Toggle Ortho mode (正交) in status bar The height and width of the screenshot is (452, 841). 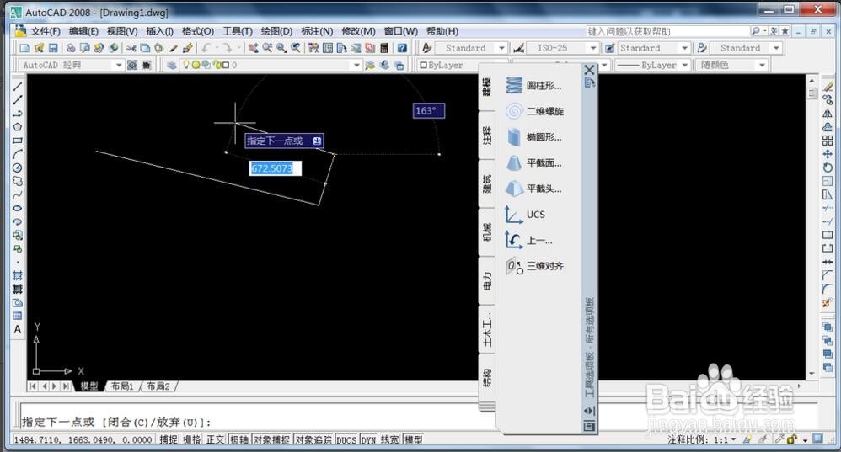pyautogui.click(x=215, y=439)
